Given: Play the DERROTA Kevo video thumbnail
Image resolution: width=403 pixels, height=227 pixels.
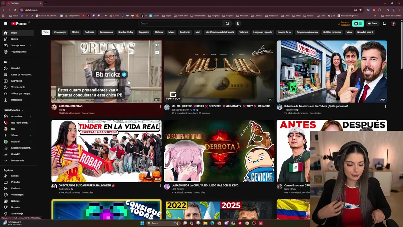Looking at the screenshot, I should [219, 151].
